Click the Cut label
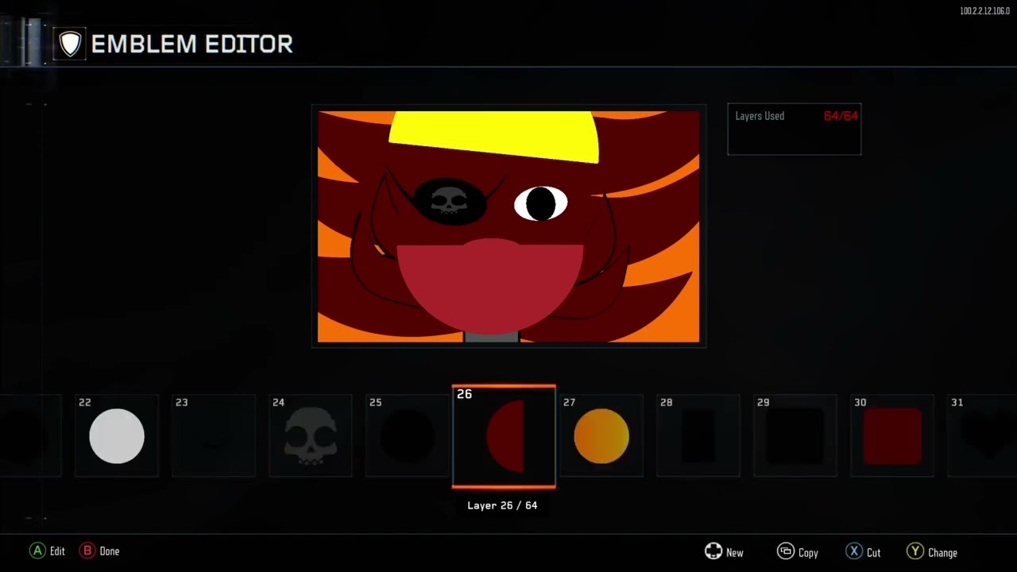This screenshot has height=572, width=1017. point(874,553)
